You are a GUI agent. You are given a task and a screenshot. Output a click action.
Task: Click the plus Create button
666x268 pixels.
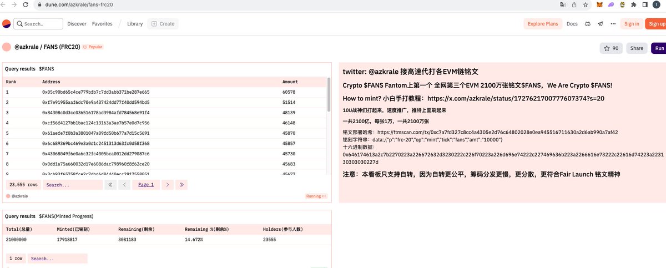tap(163, 24)
